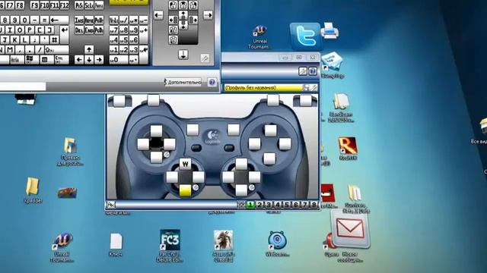Open D-pad wrench settings
The image size is (487, 273).
point(167,155)
